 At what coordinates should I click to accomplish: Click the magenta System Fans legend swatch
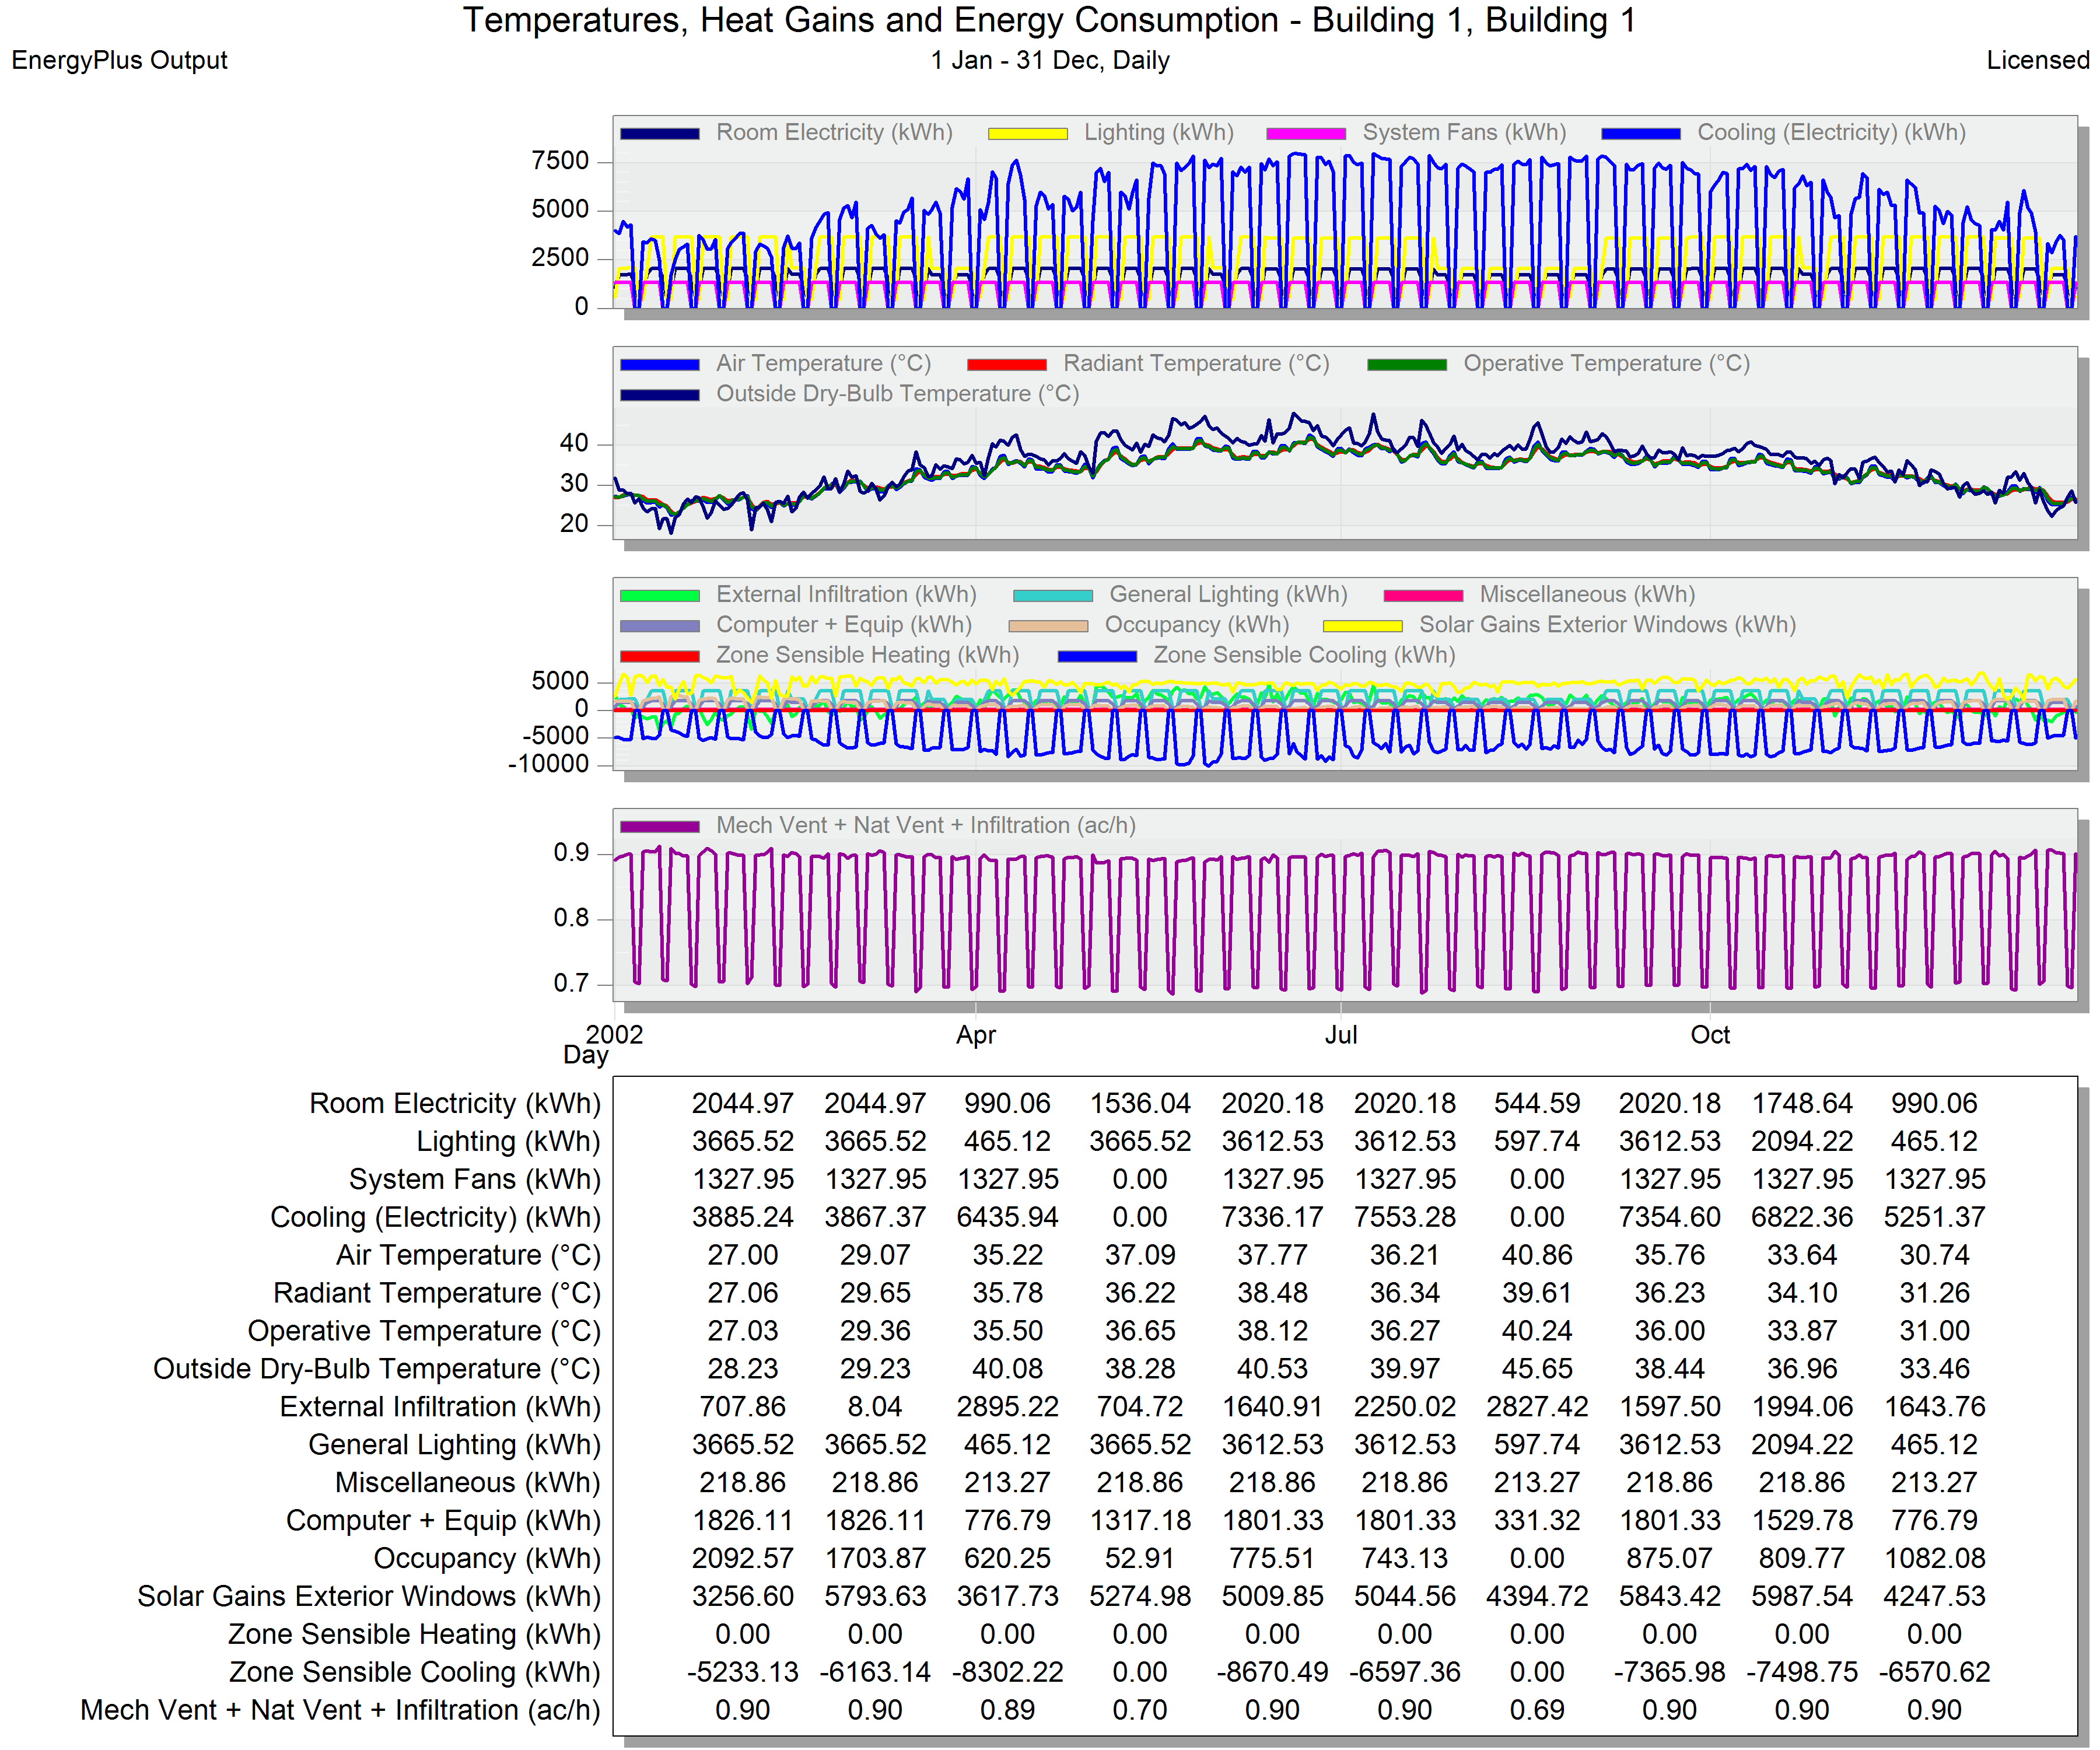point(1306,133)
